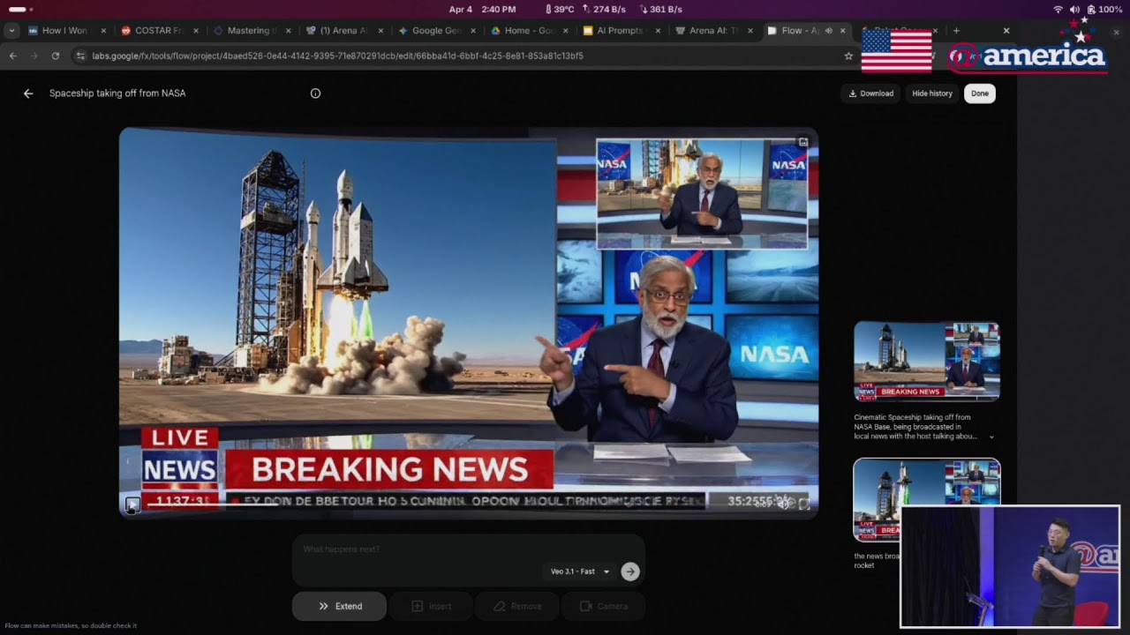Close the active Flow tab

pos(843,31)
